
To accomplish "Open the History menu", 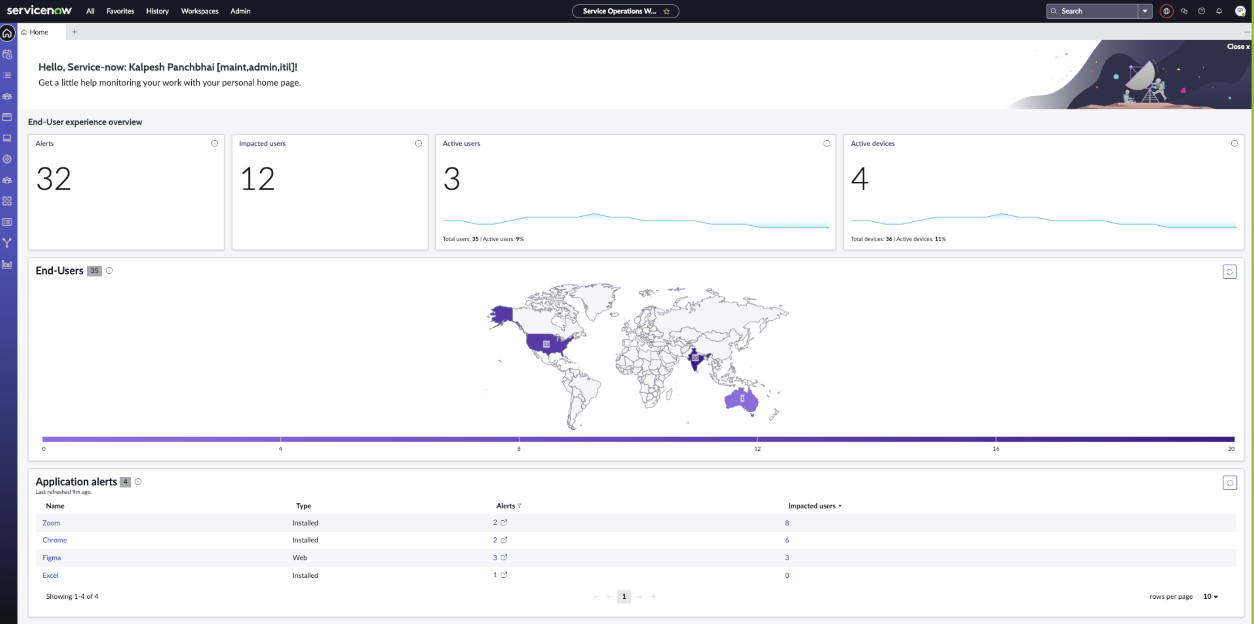I will tap(157, 11).
